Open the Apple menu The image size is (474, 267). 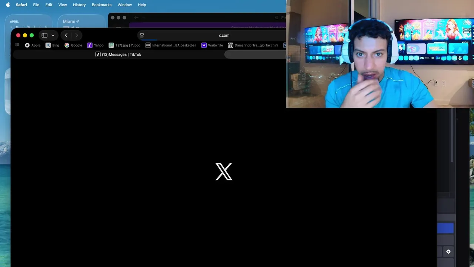point(8,5)
